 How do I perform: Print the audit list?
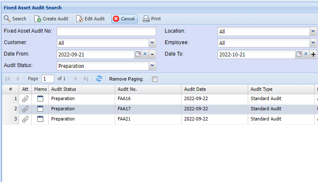pyautogui.click(x=152, y=19)
